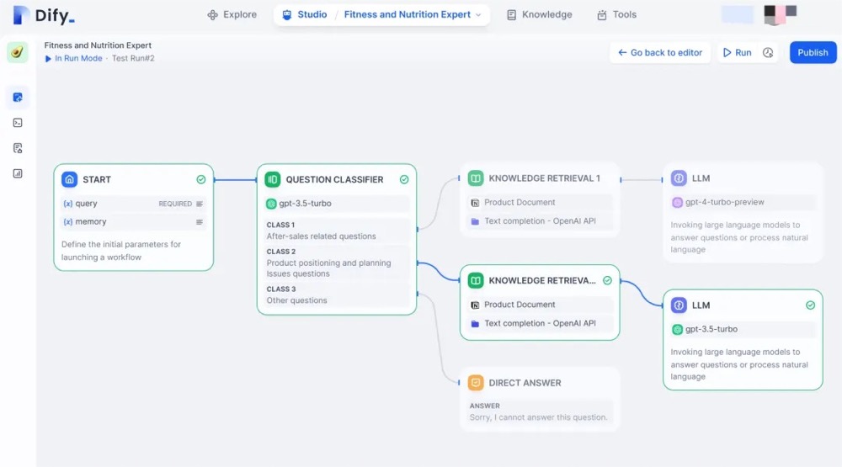
Task: Open the Knowledge tab
Action: click(539, 14)
